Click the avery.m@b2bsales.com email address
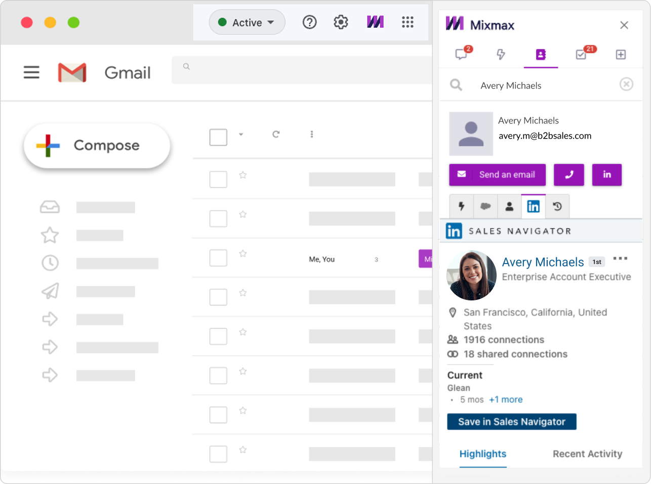Viewport: 651px width, 484px height. [545, 136]
